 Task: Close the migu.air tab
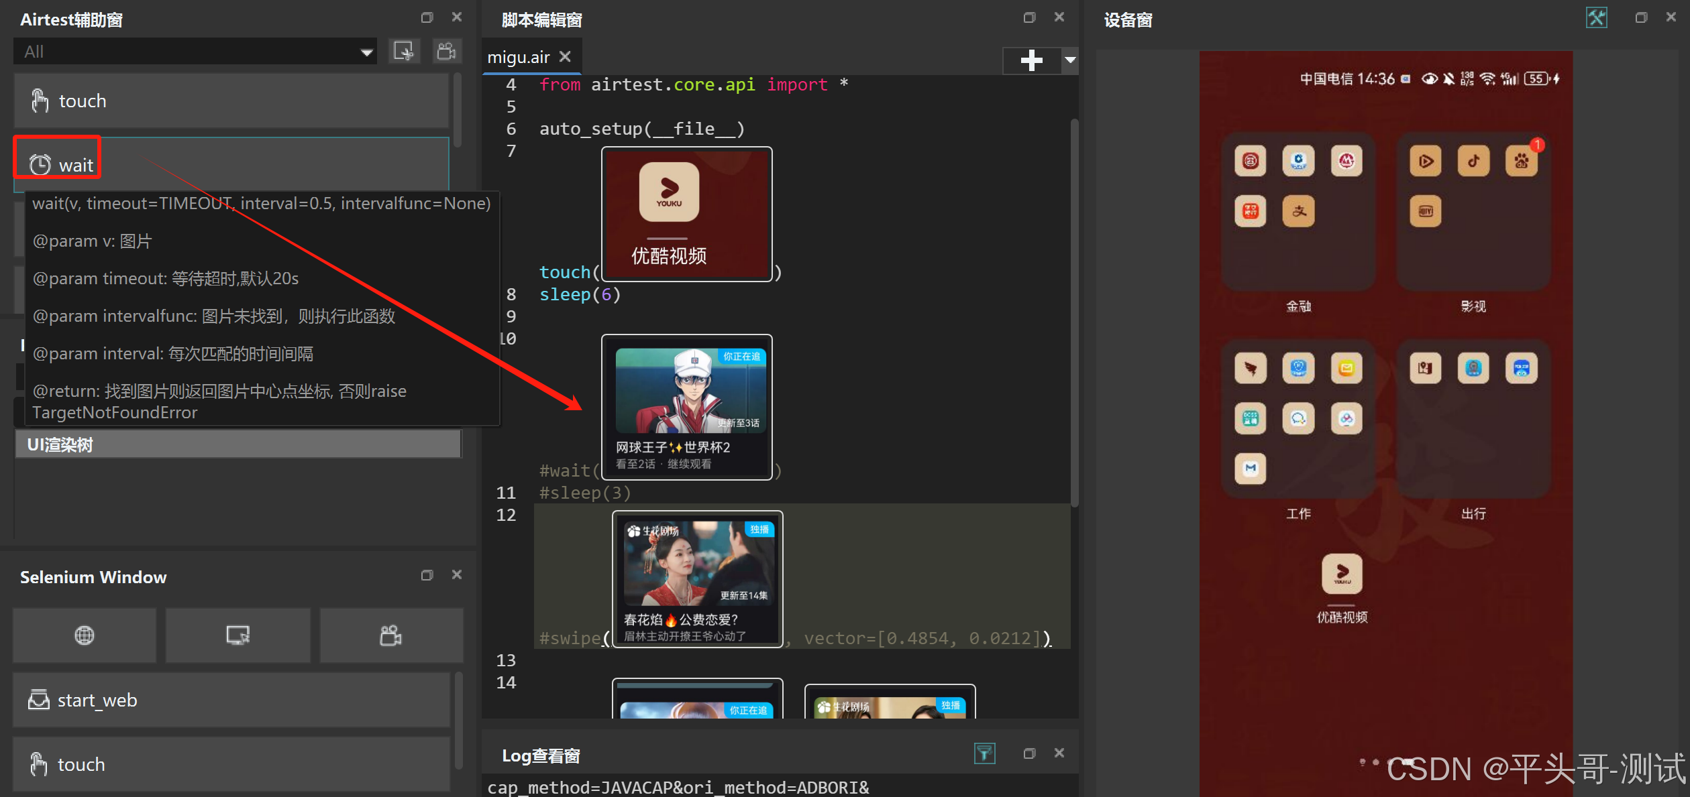(566, 57)
